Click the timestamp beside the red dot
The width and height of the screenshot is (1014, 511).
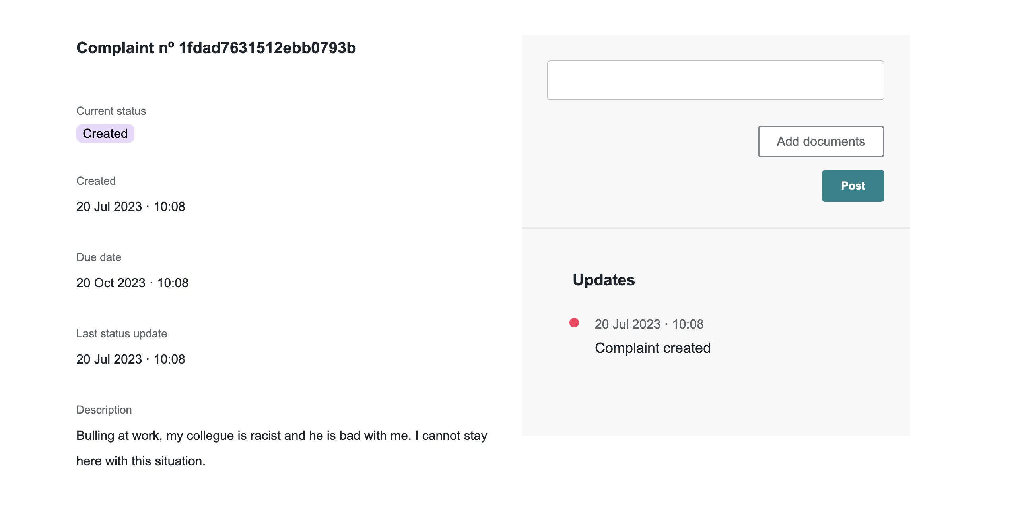pyautogui.click(x=649, y=324)
